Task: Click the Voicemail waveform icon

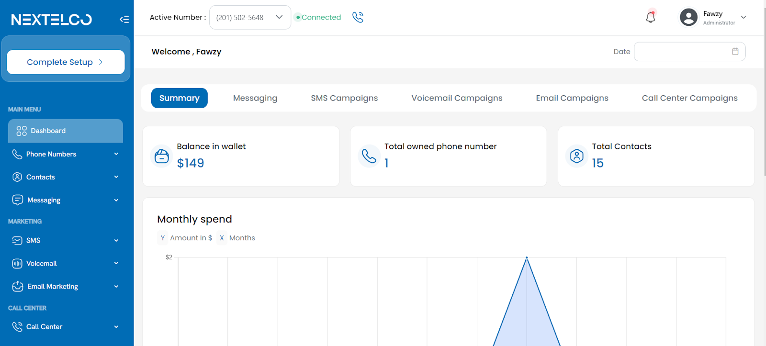Action: click(x=17, y=263)
